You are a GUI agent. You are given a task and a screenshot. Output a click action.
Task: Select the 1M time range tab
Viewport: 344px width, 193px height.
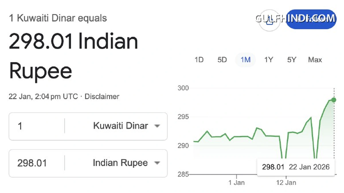(x=245, y=60)
